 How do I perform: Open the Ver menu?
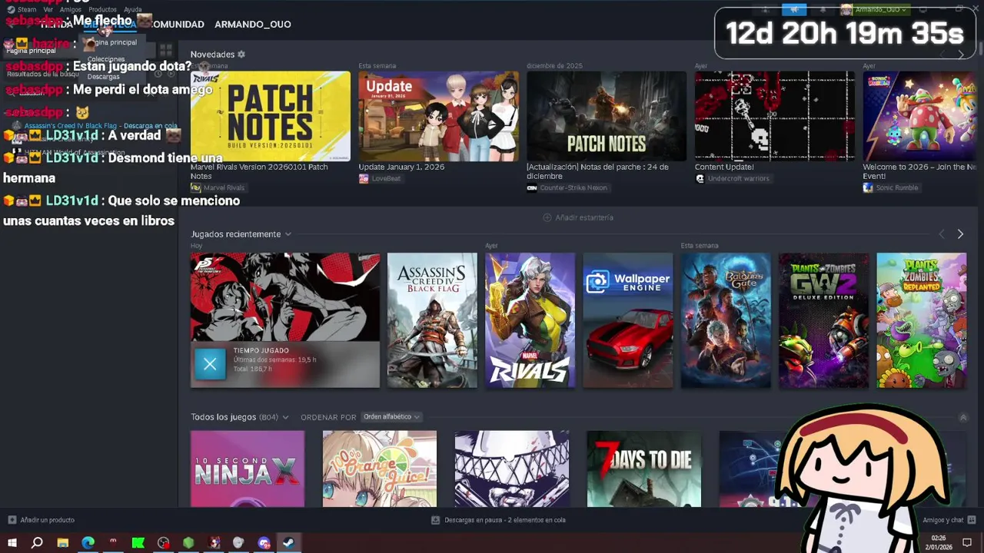48,9
